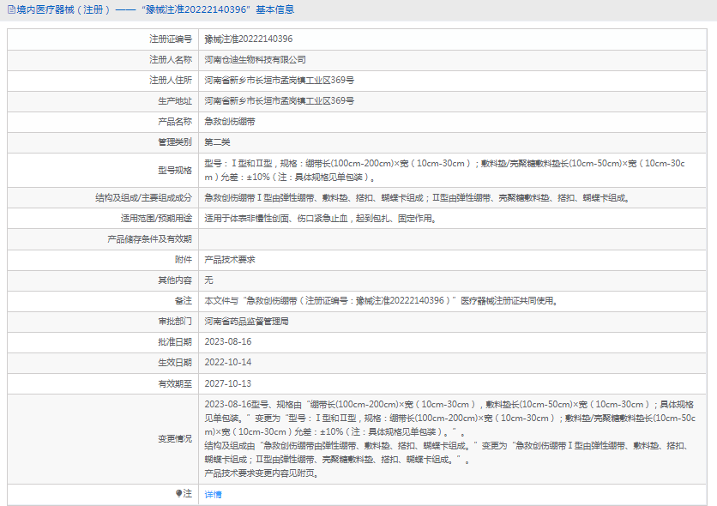This screenshot has width=717, height=506.
Task: Click the 批准日期 label
Action: click(175, 341)
